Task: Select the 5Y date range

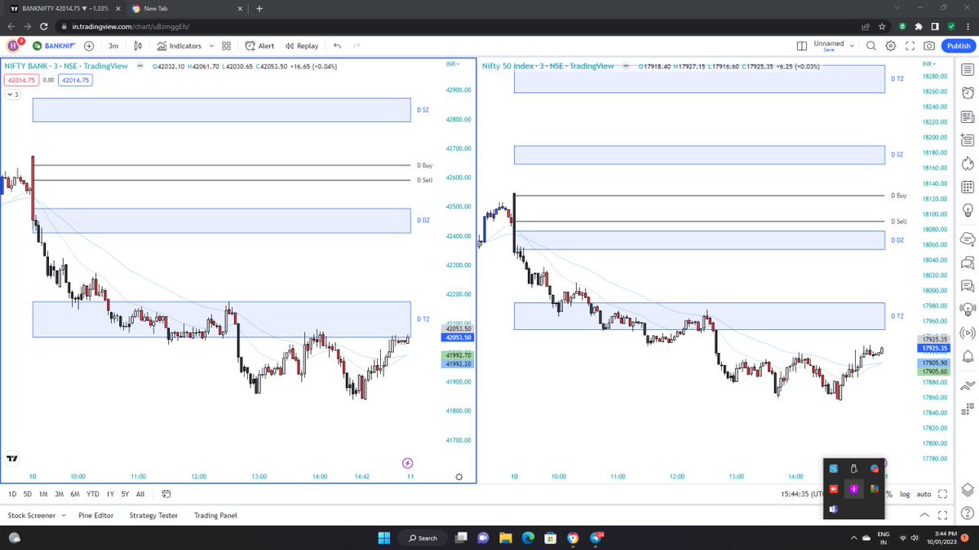Action: (x=125, y=494)
